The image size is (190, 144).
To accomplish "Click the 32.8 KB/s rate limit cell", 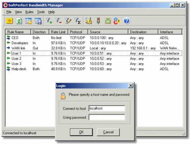I will (x=58, y=48).
